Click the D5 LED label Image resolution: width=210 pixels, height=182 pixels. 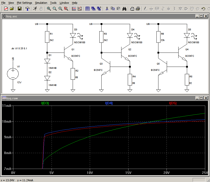(x=190, y=30)
